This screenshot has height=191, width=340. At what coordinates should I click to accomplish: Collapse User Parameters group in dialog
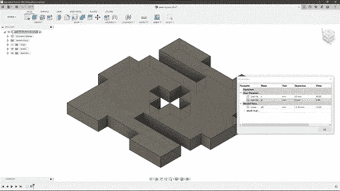coord(241,93)
